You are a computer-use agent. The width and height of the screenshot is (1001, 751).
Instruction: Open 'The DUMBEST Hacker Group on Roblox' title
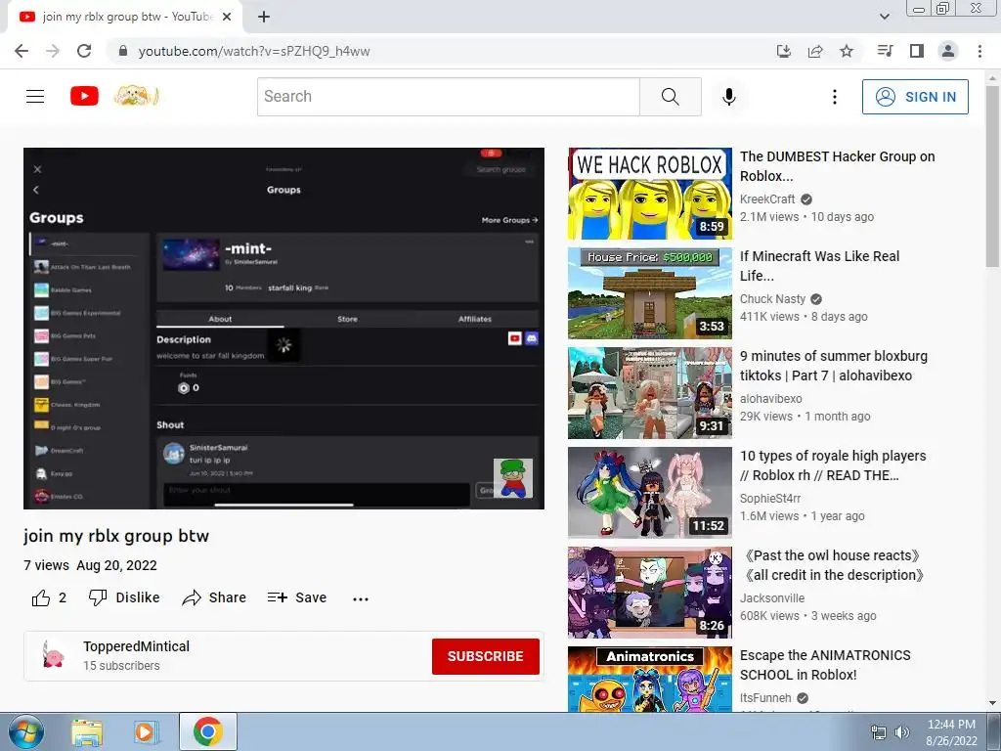pos(837,166)
